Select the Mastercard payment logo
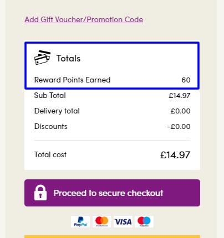Screen dimensions: 224x238 (x=101, y=221)
